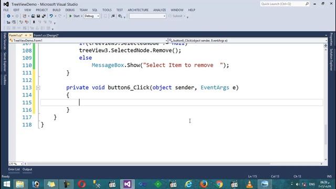Image resolution: width=336 pixels, height=189 pixels.
Task: Open the Windows Start button
Action: pyautogui.click(x=7, y=184)
